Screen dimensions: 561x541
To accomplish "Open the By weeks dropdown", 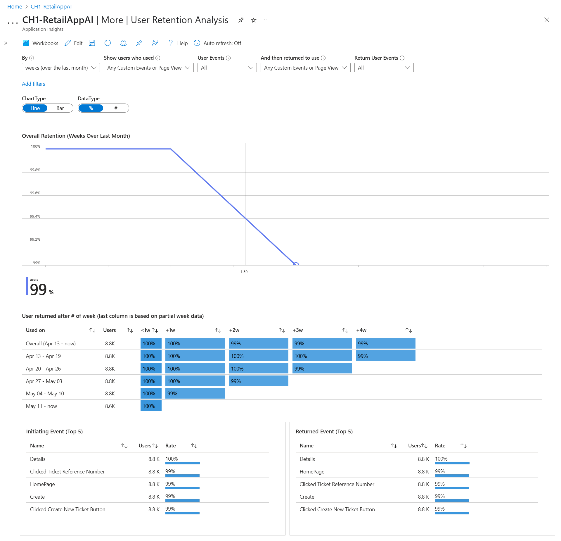I will pos(61,68).
